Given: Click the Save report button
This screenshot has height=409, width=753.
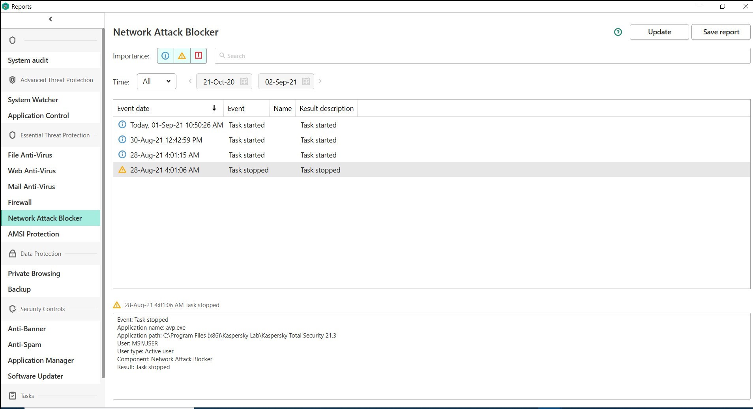Looking at the screenshot, I should pyautogui.click(x=721, y=32).
